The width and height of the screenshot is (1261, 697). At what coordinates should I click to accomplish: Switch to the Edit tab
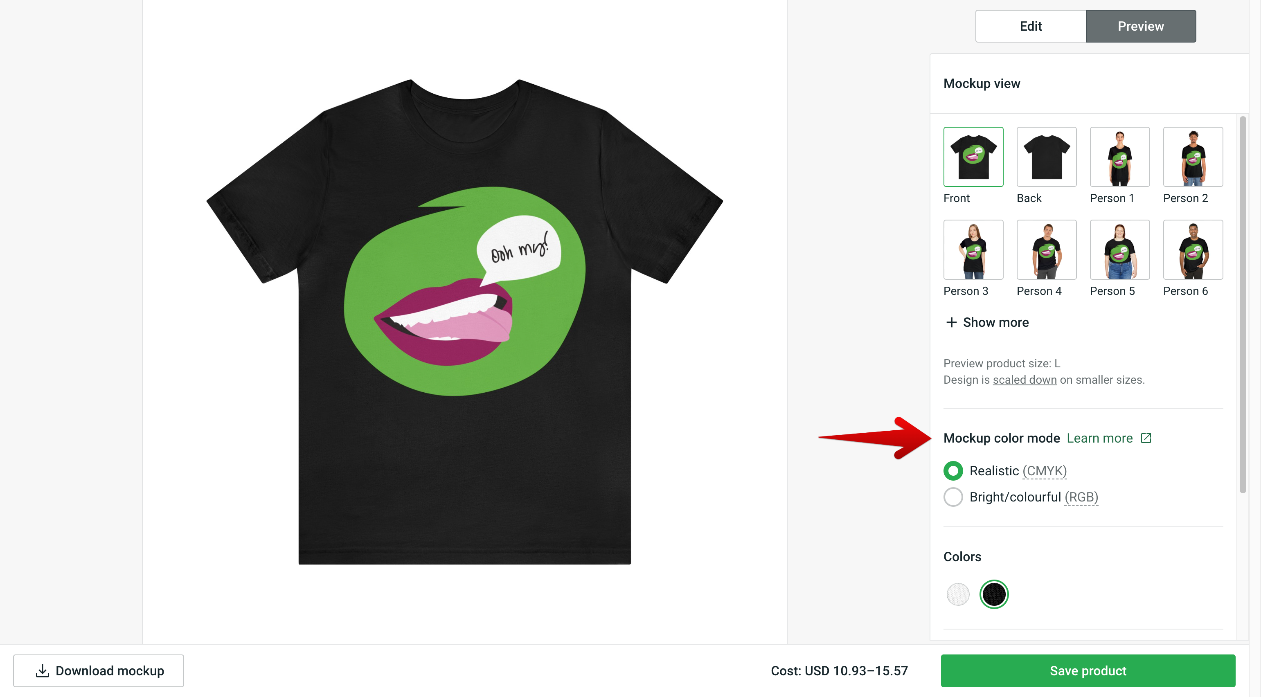pos(1030,26)
